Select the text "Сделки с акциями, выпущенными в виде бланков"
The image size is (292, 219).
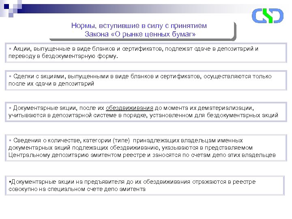(x=84, y=76)
